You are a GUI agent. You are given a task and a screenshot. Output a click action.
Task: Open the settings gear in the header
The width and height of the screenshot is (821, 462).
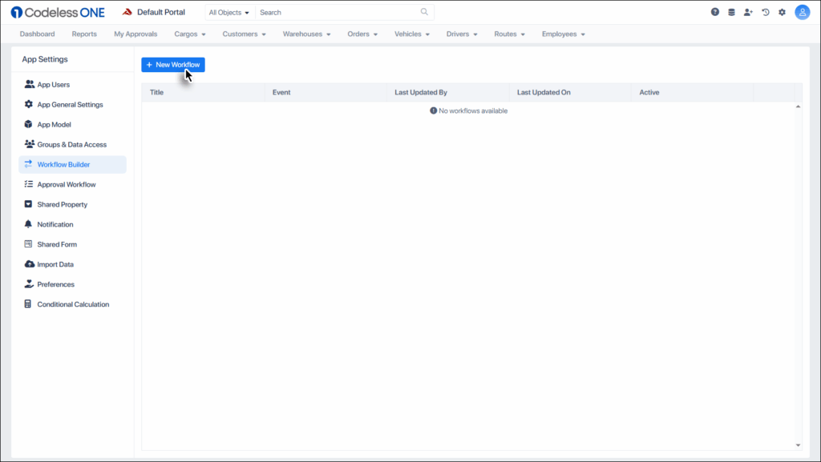tap(783, 12)
